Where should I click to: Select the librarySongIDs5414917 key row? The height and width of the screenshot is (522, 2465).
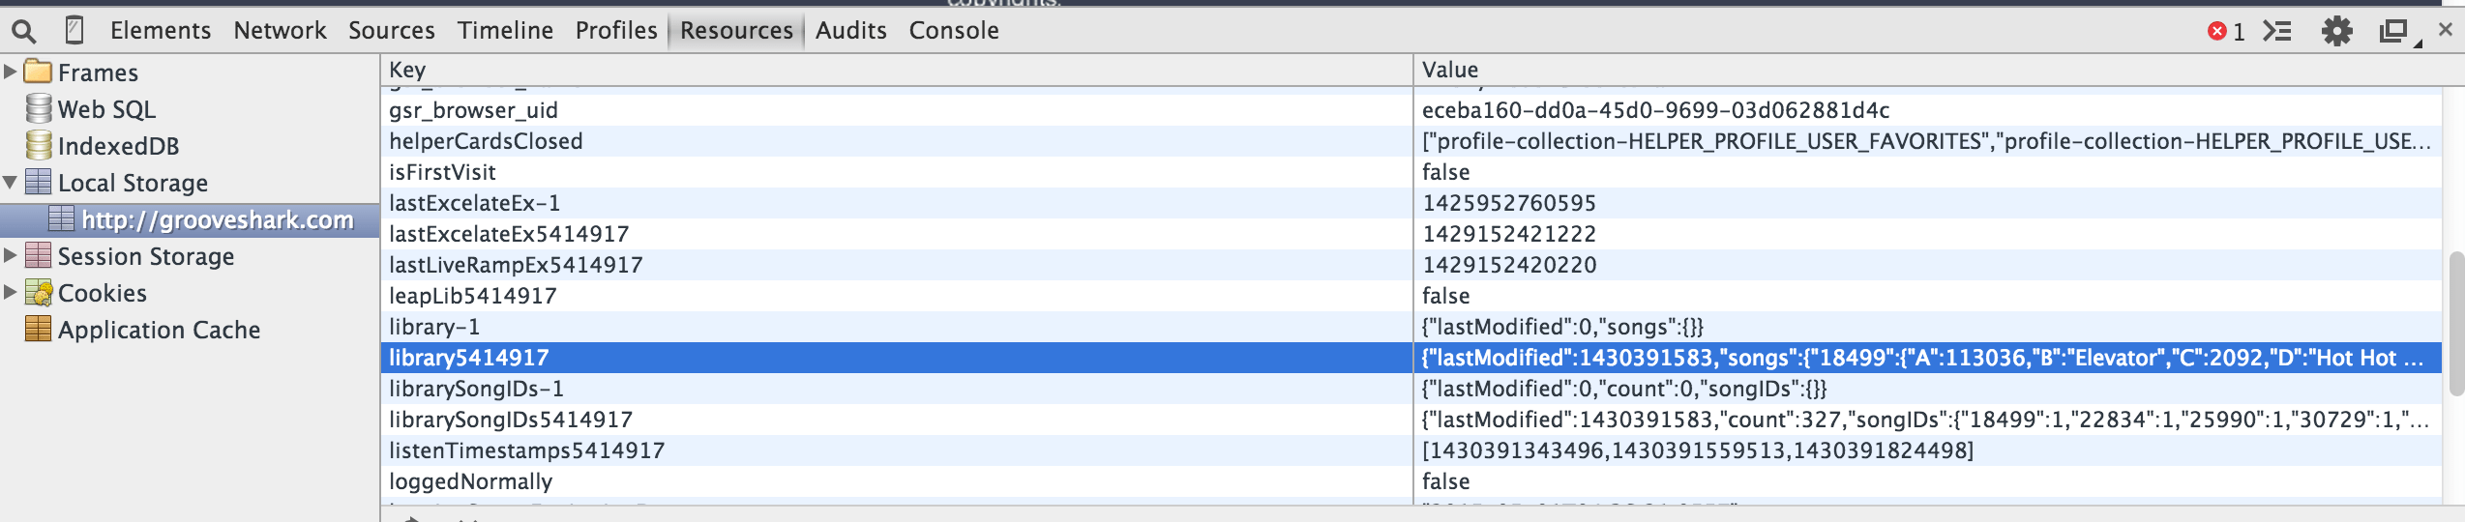tap(1411, 420)
